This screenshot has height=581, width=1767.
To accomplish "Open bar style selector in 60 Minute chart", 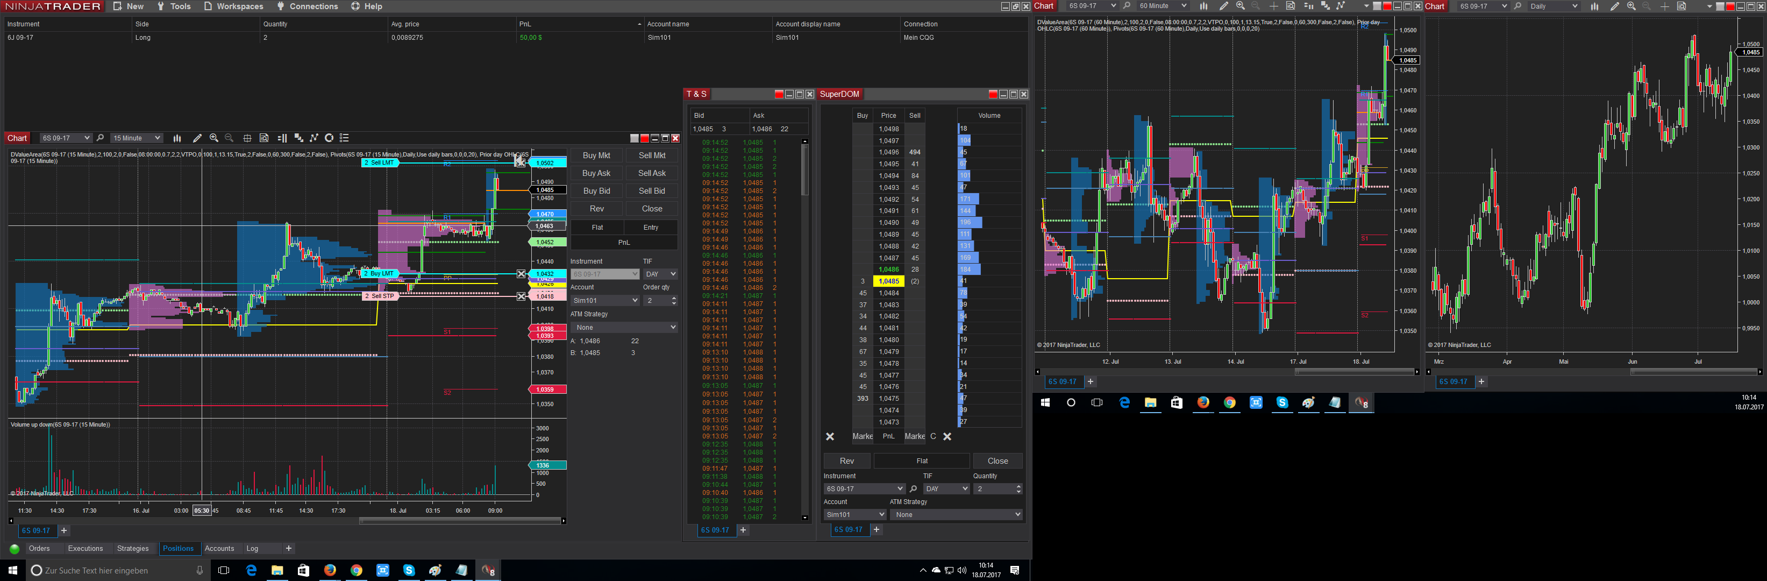I will (x=1204, y=6).
